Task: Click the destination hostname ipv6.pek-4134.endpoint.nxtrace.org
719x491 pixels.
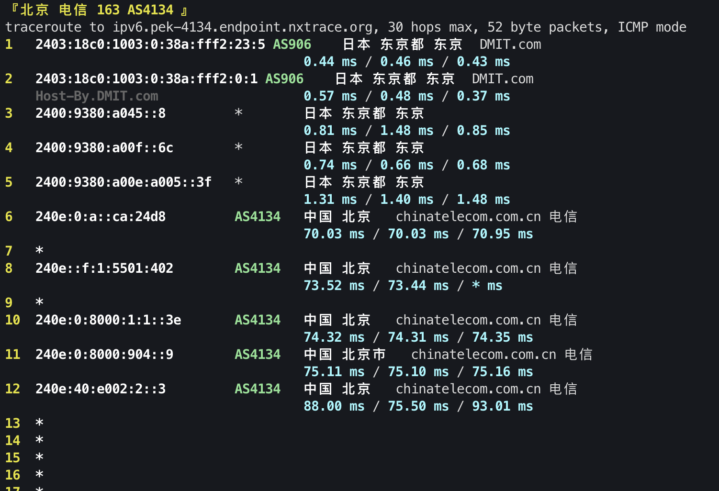Action: click(245, 27)
